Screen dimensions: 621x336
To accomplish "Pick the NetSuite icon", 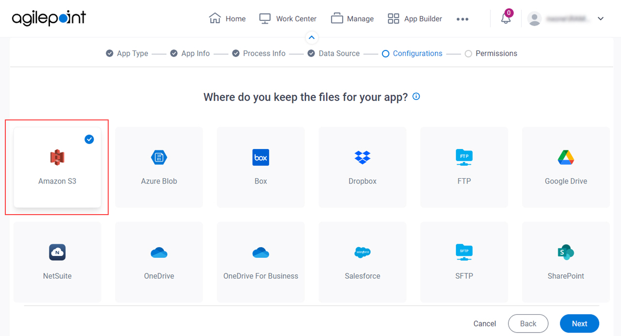I will 57,252.
